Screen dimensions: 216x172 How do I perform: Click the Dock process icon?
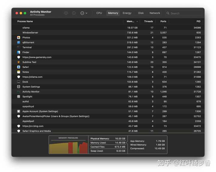tap(19, 82)
